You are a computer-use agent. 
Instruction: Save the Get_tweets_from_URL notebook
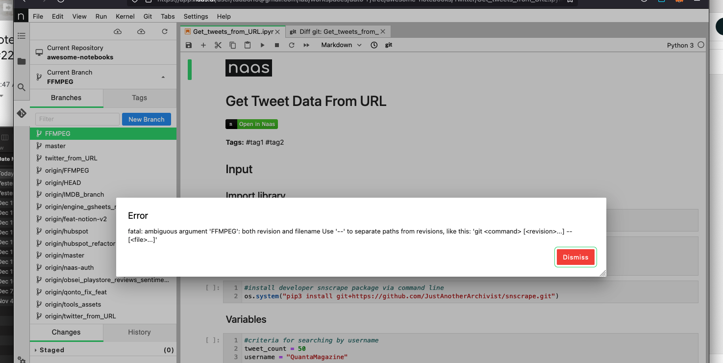click(x=188, y=45)
